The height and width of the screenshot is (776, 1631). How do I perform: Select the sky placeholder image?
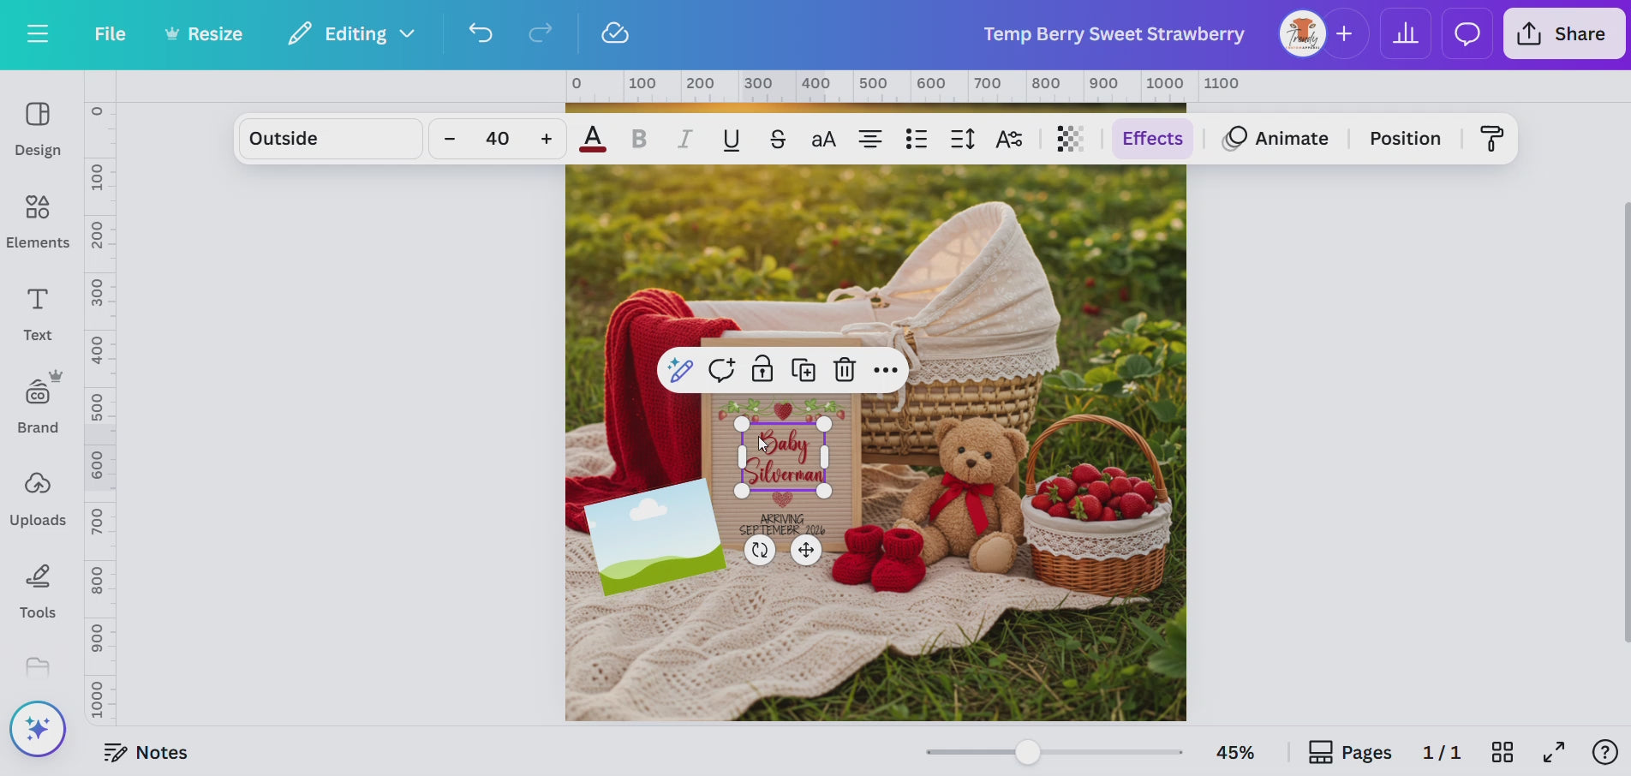point(654,536)
